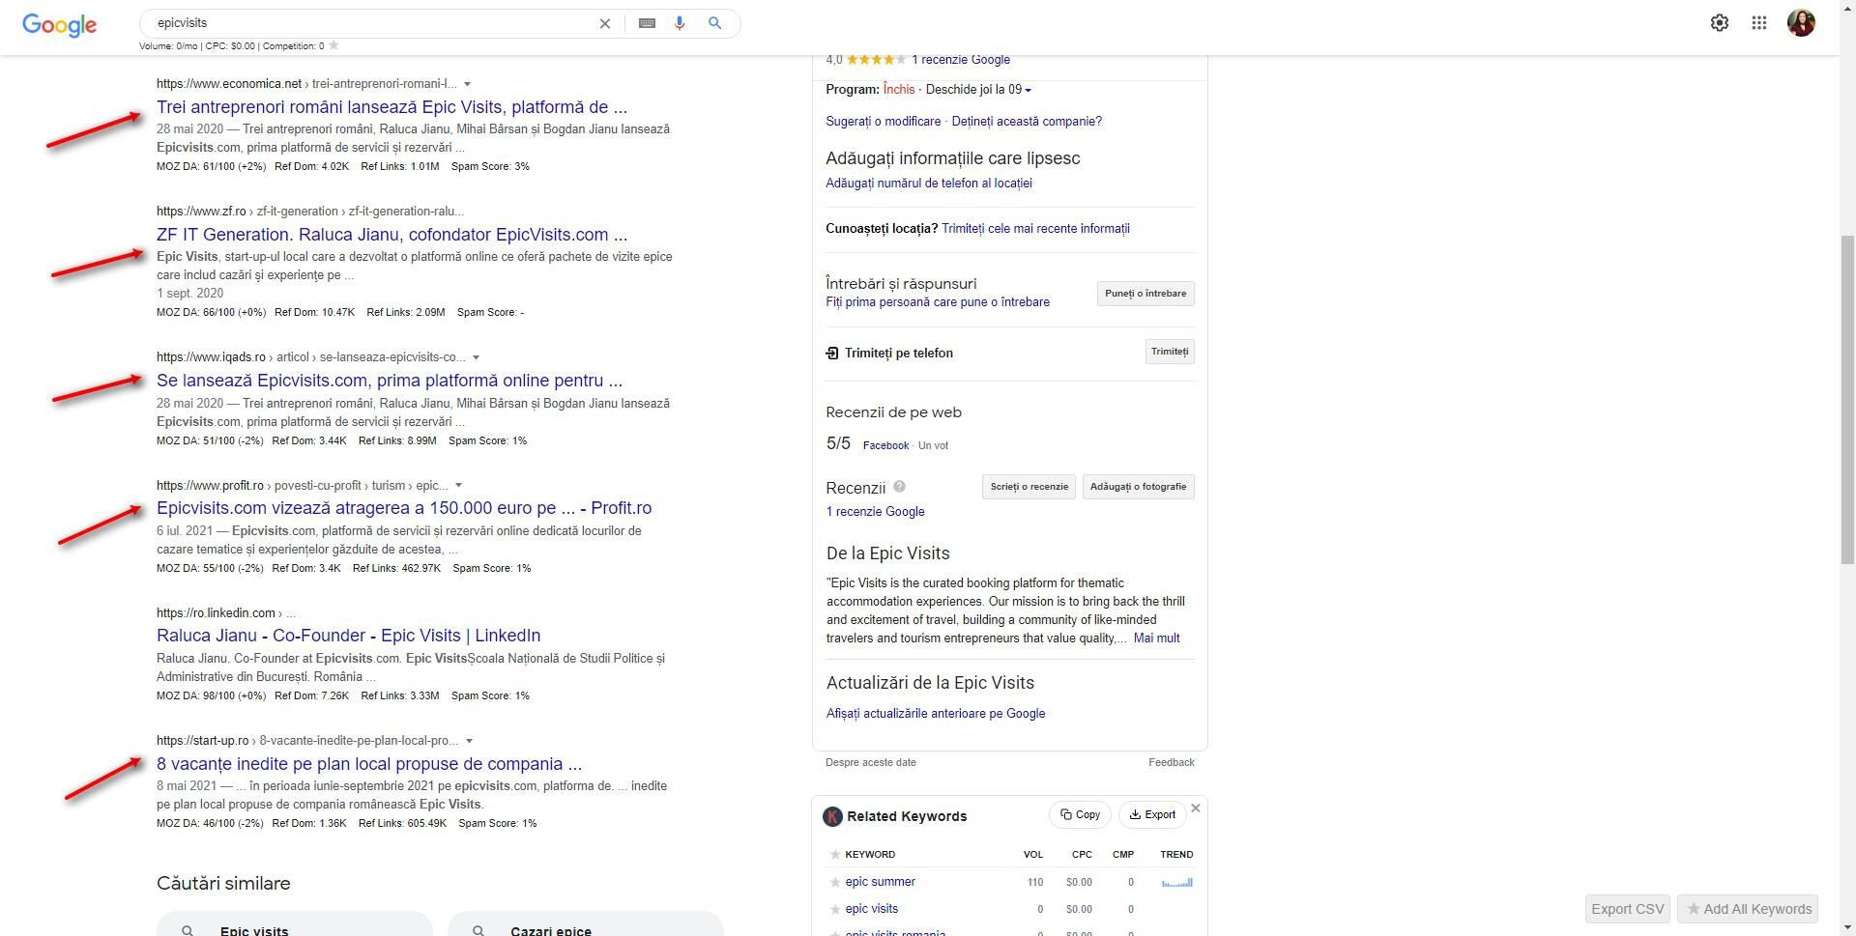This screenshot has width=1856, height=936.
Task: Open Google settings gear icon
Action: click(1720, 22)
